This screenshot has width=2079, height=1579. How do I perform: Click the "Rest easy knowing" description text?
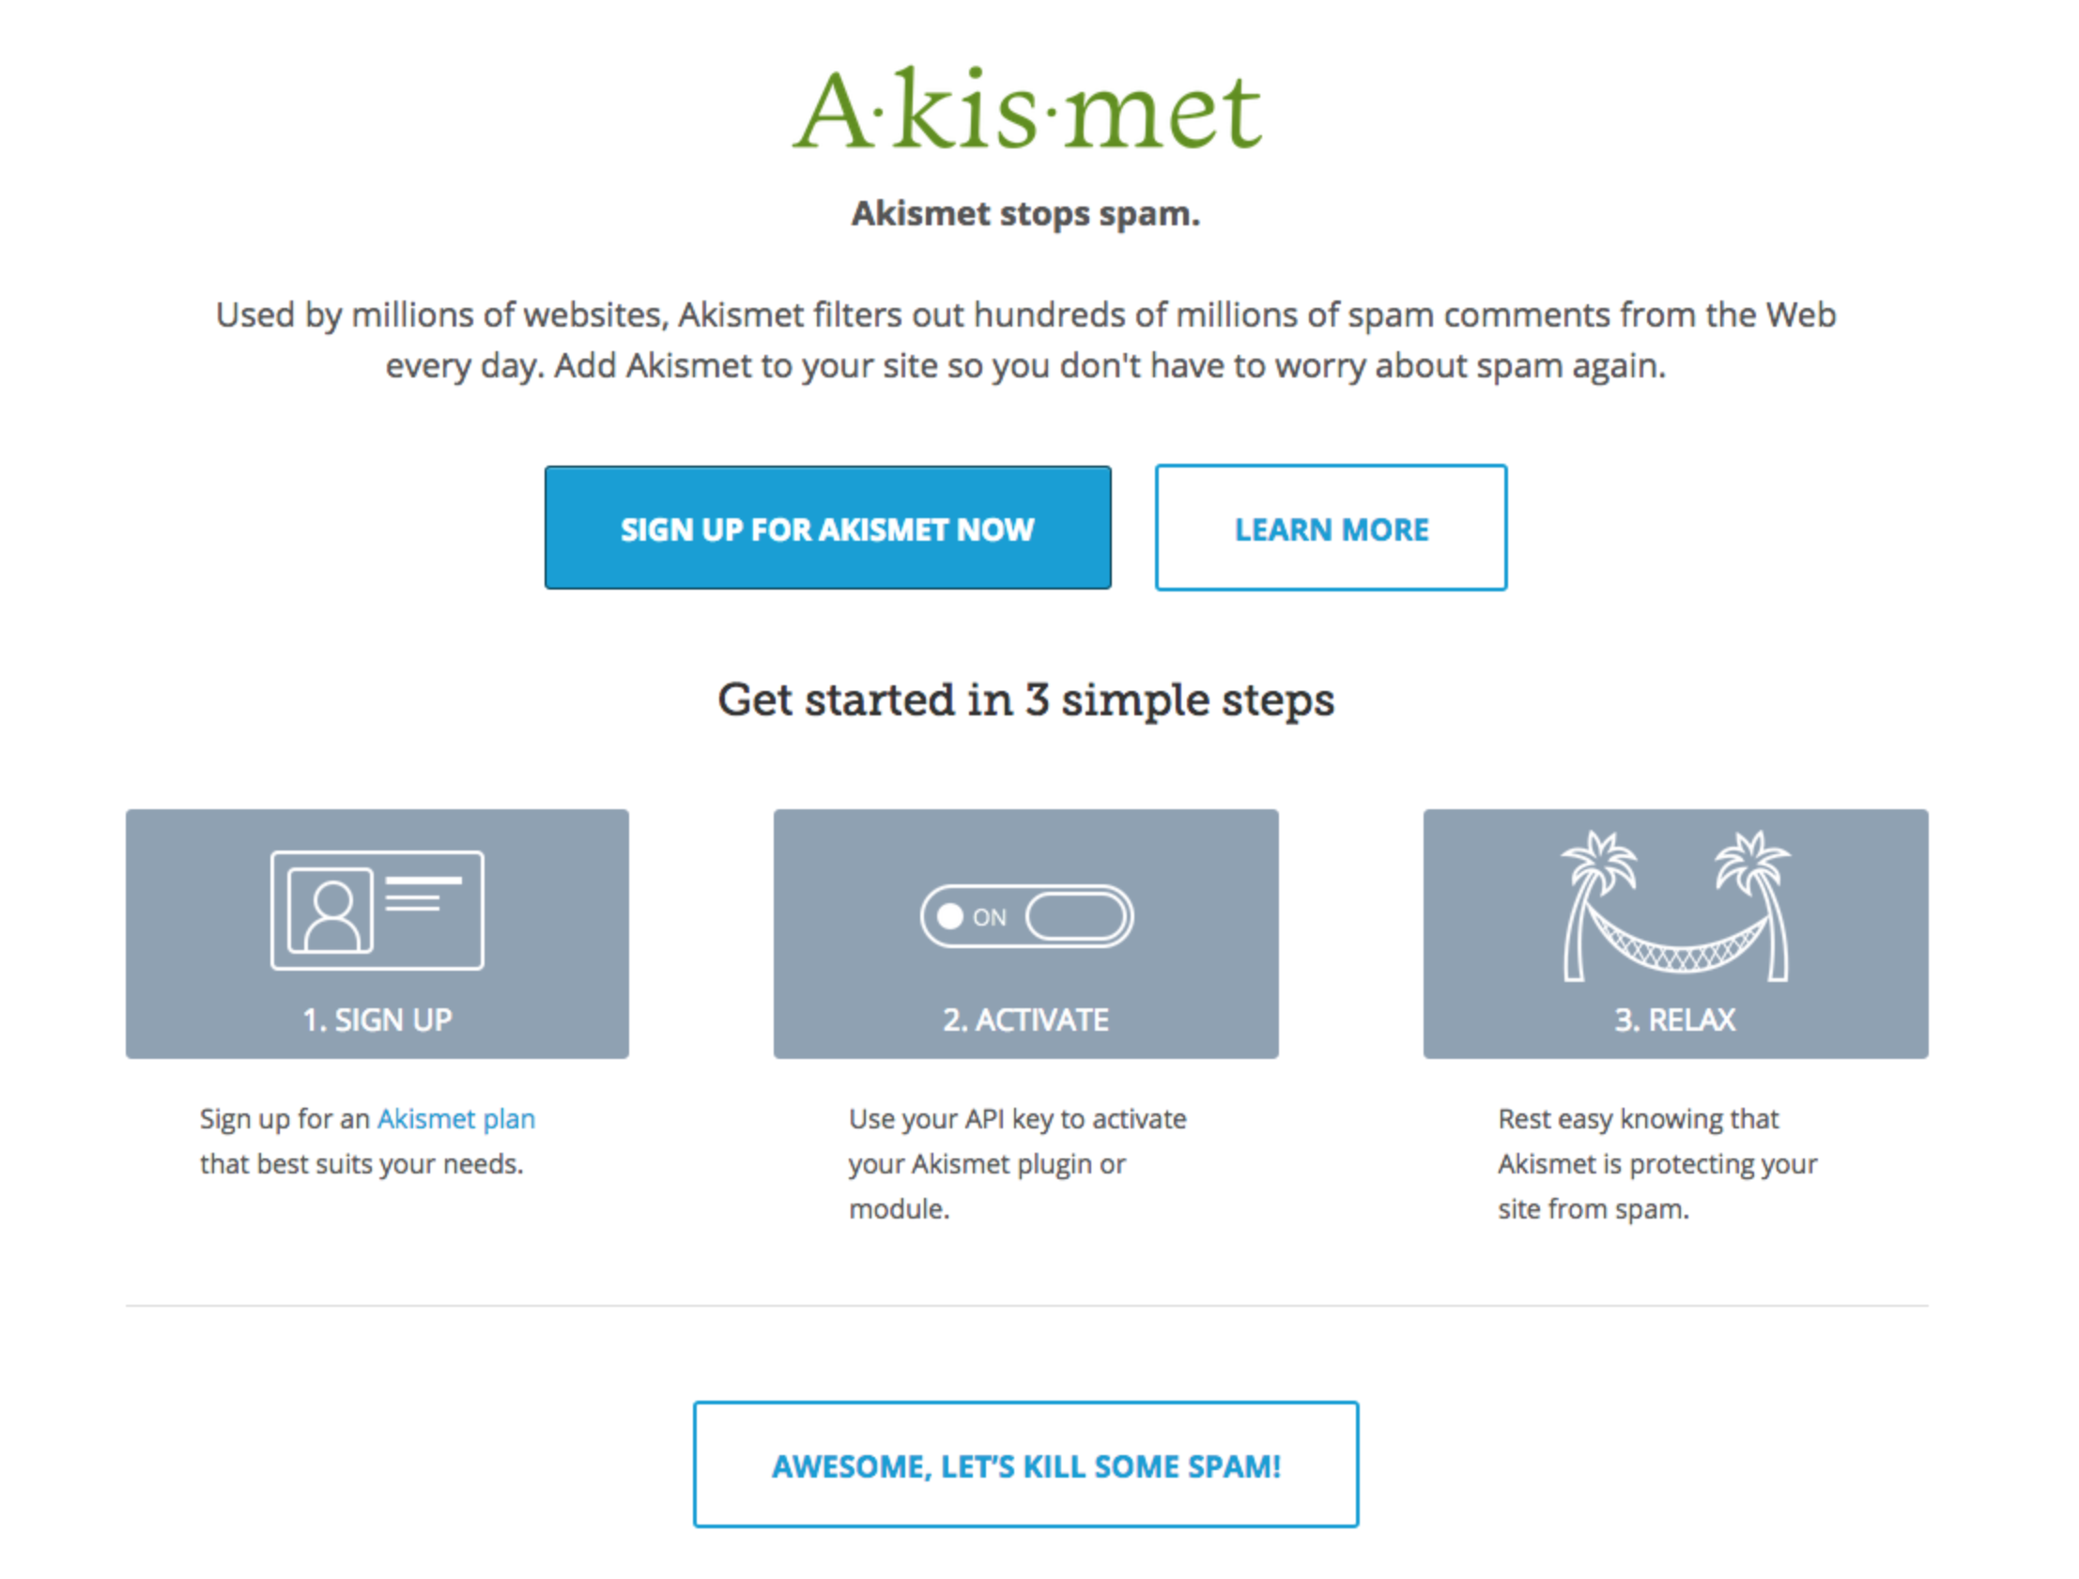click(x=1656, y=1163)
